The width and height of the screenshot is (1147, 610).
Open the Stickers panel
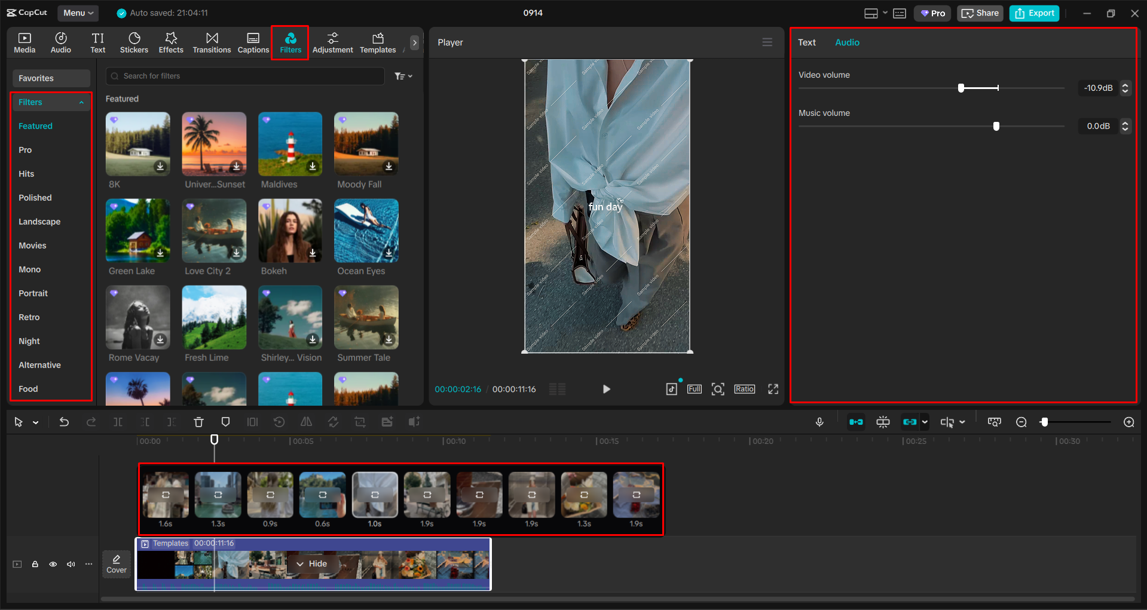pyautogui.click(x=134, y=42)
